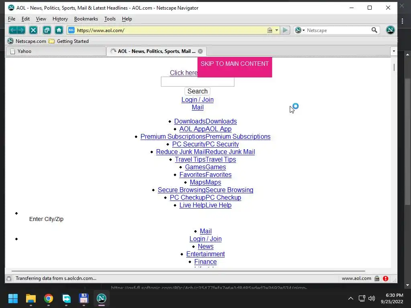
Task: Click the status bar left panel icon
Action: 9,278
